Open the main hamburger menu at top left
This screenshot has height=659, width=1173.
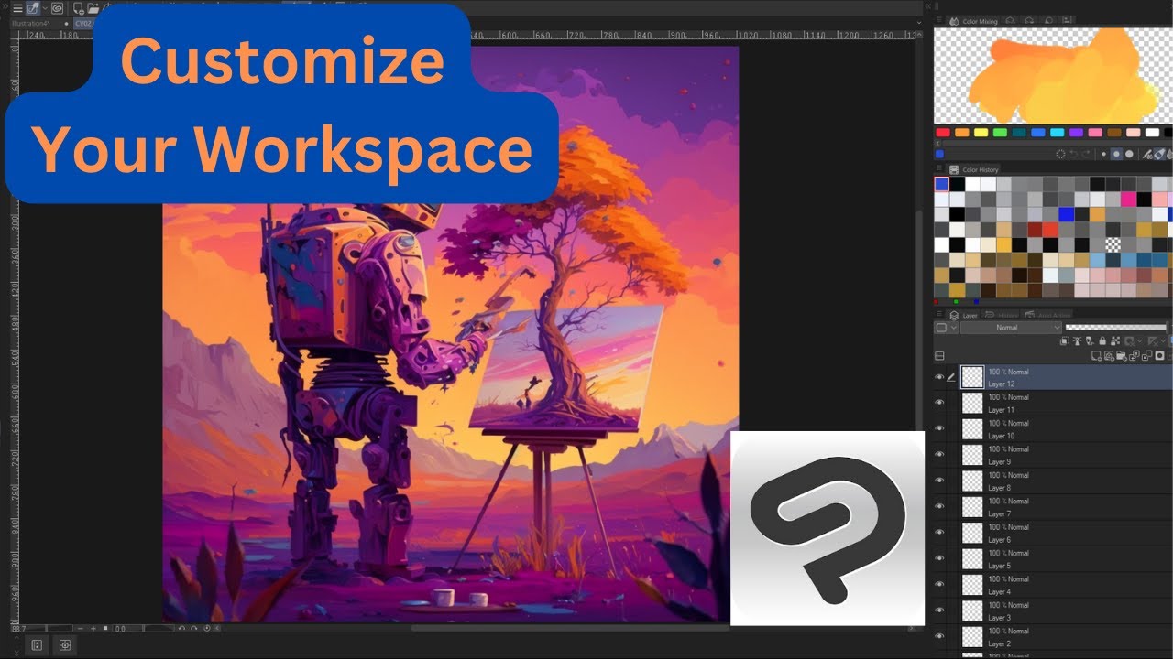pos(17,8)
